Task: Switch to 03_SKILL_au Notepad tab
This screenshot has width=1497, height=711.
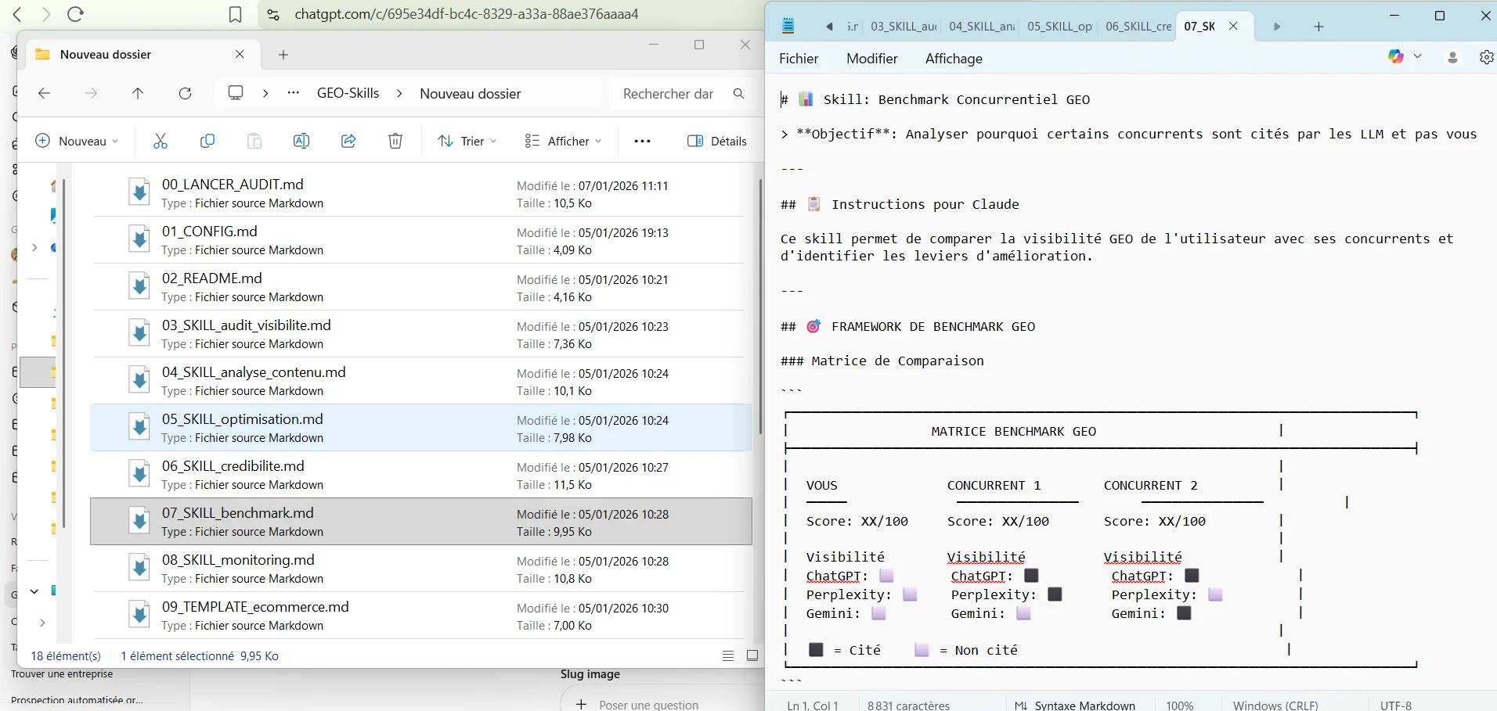Action: (x=904, y=27)
